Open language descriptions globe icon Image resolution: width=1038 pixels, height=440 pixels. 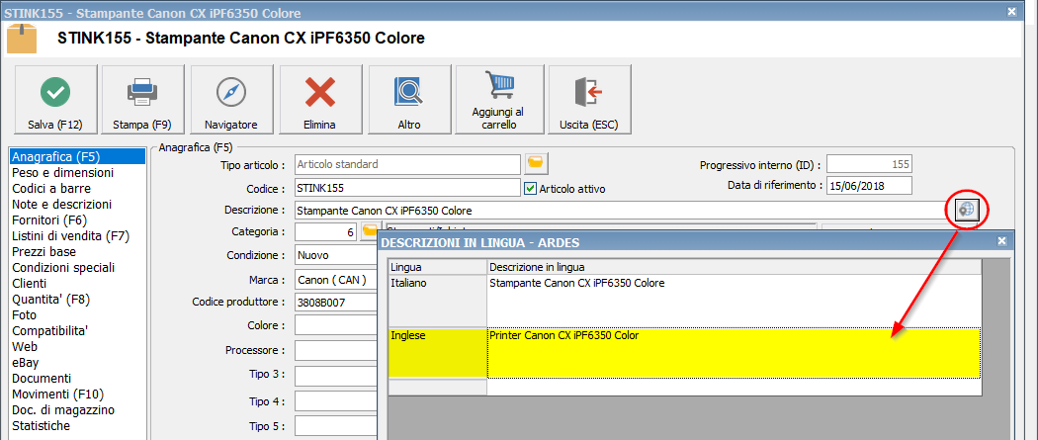tap(967, 211)
